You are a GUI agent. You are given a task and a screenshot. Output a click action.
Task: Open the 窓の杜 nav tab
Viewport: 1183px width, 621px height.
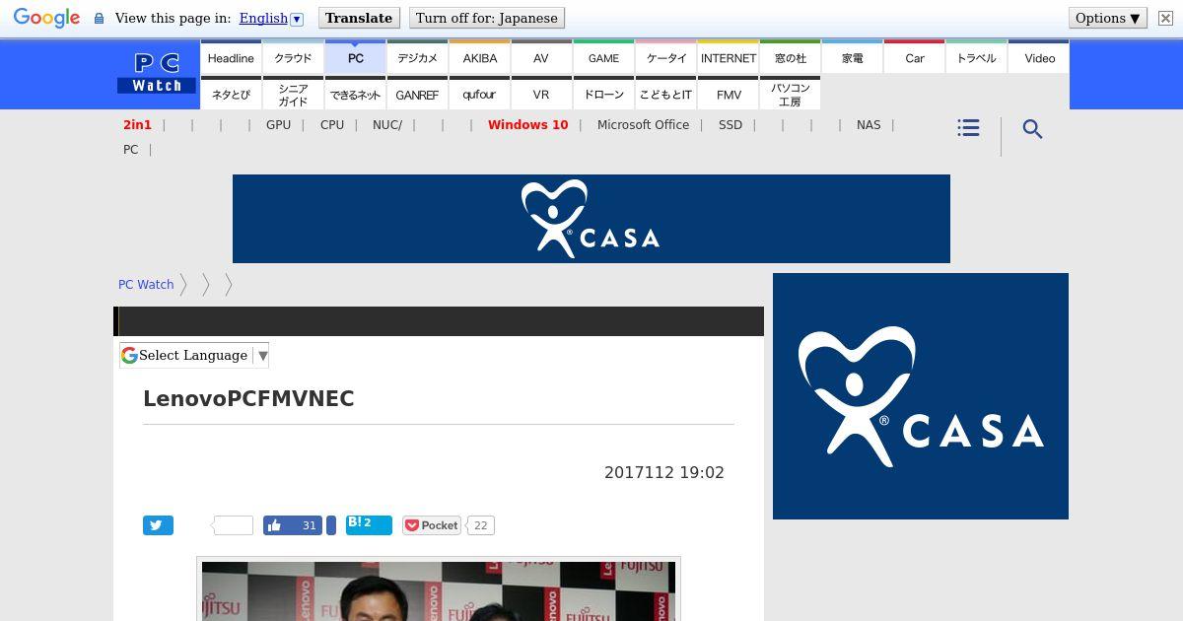point(790,57)
